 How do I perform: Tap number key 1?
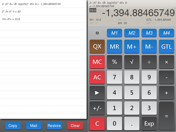coord(114,108)
